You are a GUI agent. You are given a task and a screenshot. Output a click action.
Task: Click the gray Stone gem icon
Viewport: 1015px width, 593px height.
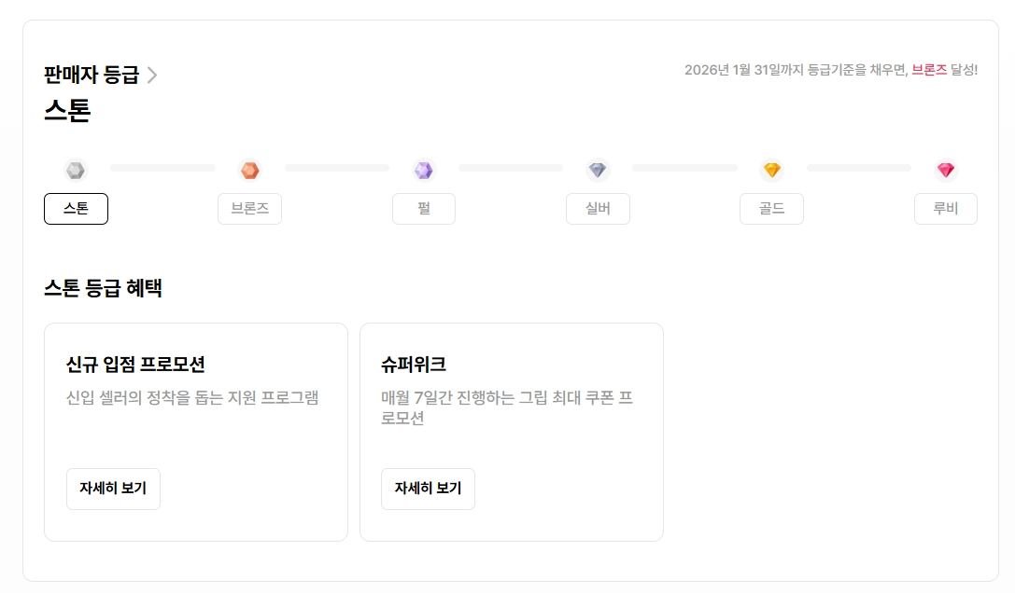tap(76, 171)
